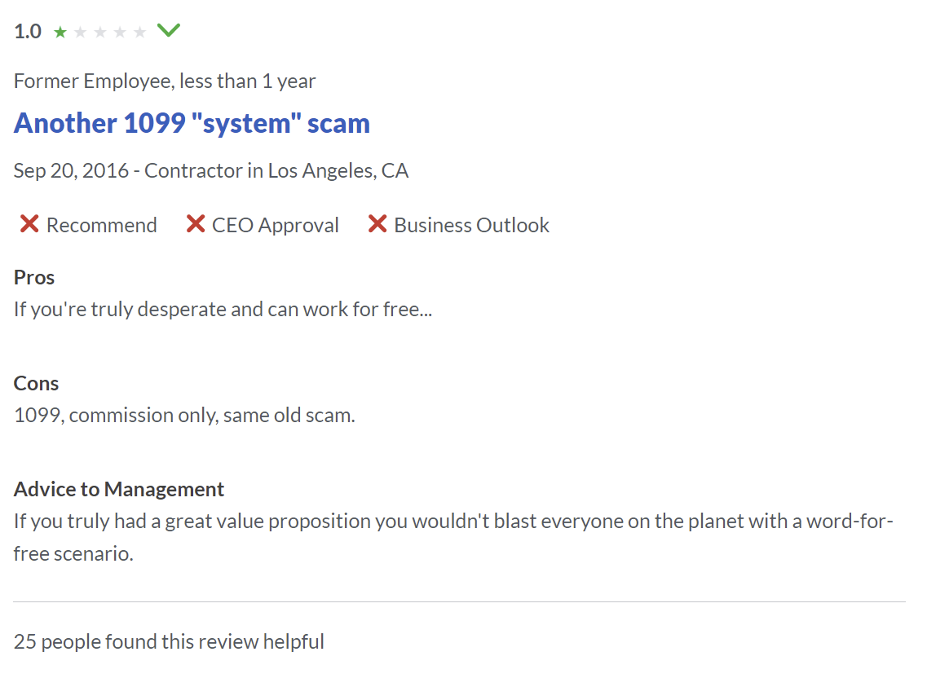
Task: Click the Cons heading
Action: pos(36,383)
